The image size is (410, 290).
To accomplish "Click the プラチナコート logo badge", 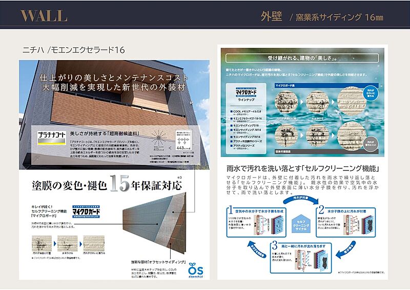I will tap(52, 138).
